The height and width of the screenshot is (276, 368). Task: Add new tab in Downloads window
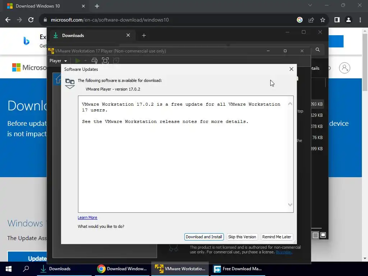click(x=144, y=36)
